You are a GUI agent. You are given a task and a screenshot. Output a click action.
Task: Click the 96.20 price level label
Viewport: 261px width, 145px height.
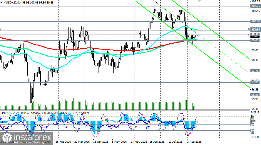click(x=255, y=95)
